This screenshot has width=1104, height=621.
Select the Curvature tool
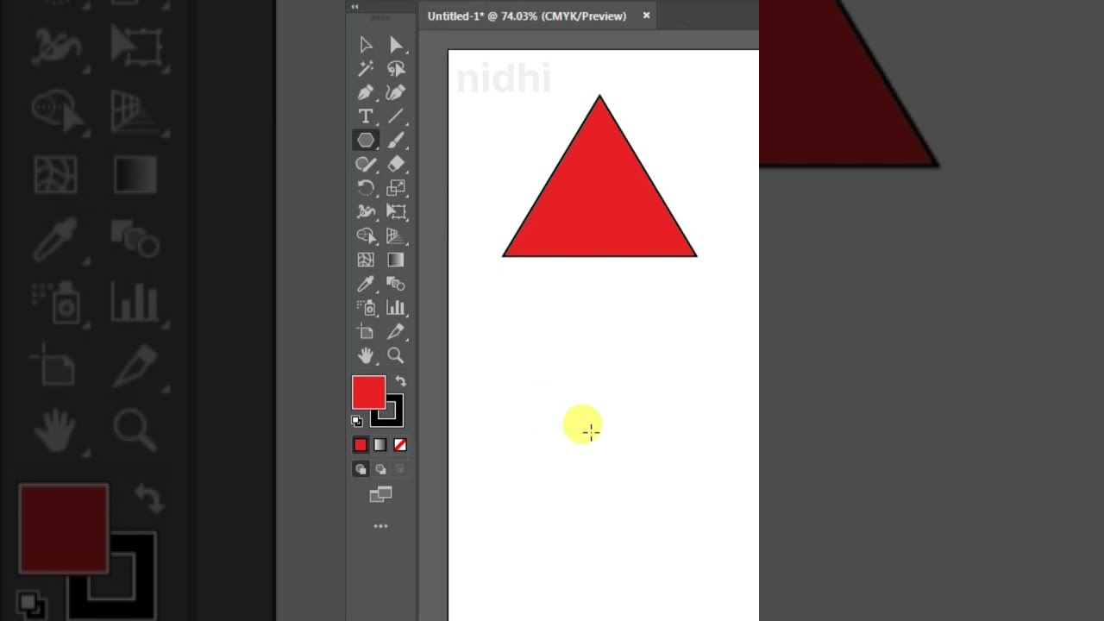pyautogui.click(x=396, y=92)
